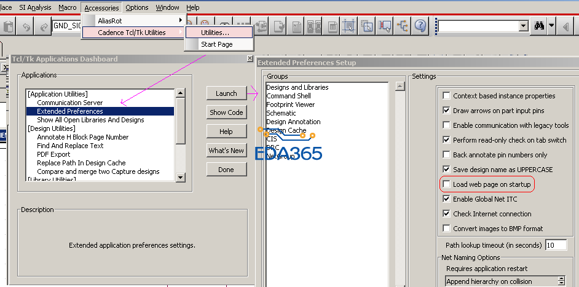Enable communication with legacy tools checkbox
Viewport: 579px width, 287px height.
[446, 125]
